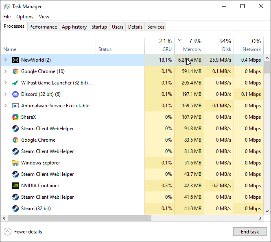Click the WTFast Game Launcher icon
Image resolution: width=271 pixels, height=242 pixels.
click(x=15, y=83)
